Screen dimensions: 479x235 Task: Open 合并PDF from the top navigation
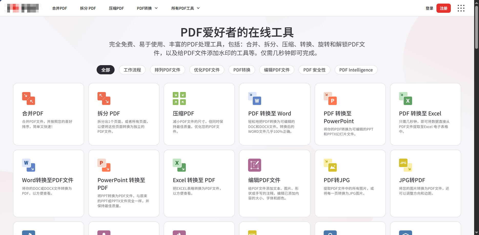coord(59,8)
